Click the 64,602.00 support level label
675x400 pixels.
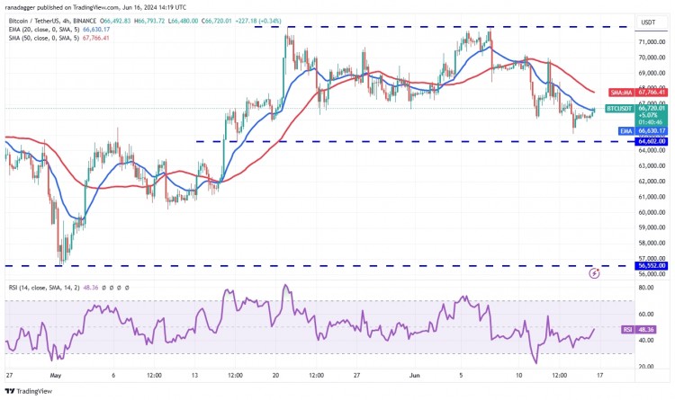(652, 141)
